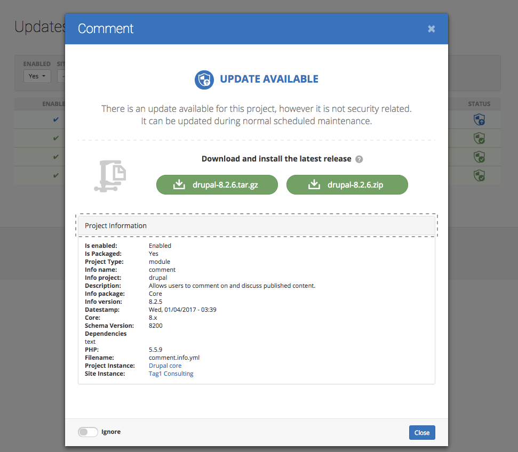
Task: Click green status shield in third row
Action: 479,157
